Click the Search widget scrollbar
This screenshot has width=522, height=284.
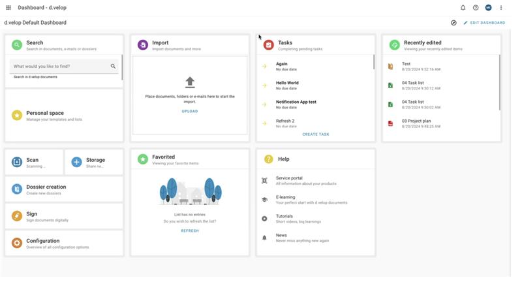(x=122, y=67)
